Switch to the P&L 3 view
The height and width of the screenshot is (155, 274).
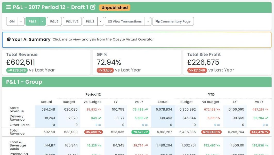54,21
